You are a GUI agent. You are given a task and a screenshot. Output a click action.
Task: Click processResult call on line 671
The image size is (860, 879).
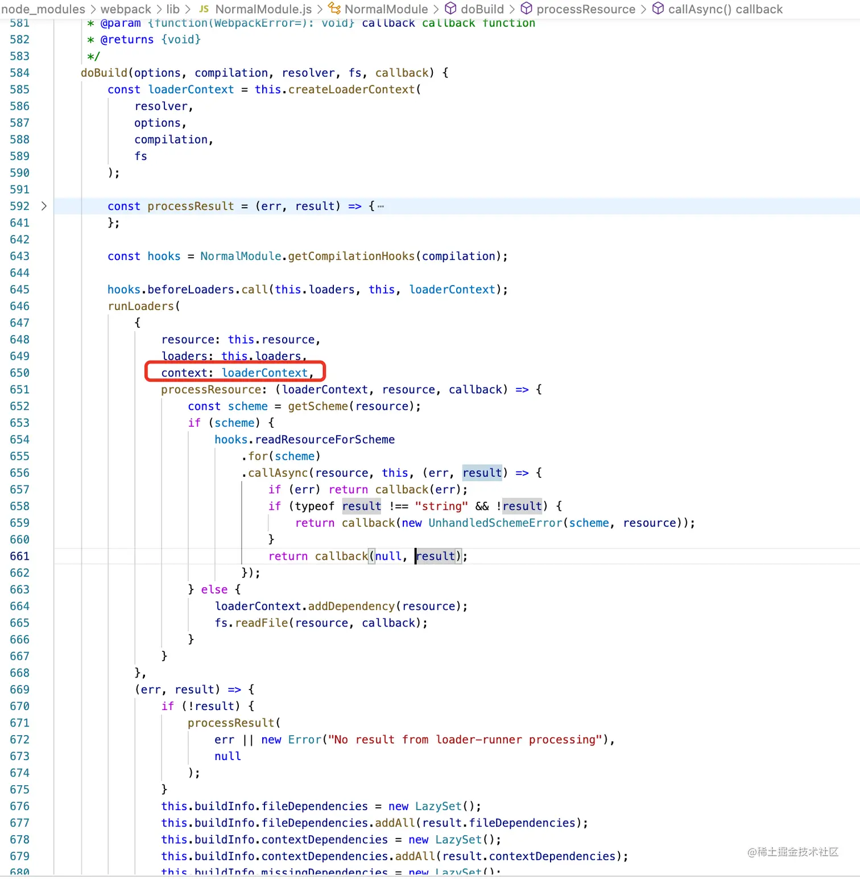[231, 723]
